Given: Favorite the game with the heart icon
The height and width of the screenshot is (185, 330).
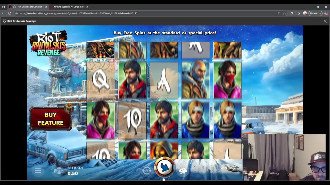Looking at the screenshot, I should (5, 21).
